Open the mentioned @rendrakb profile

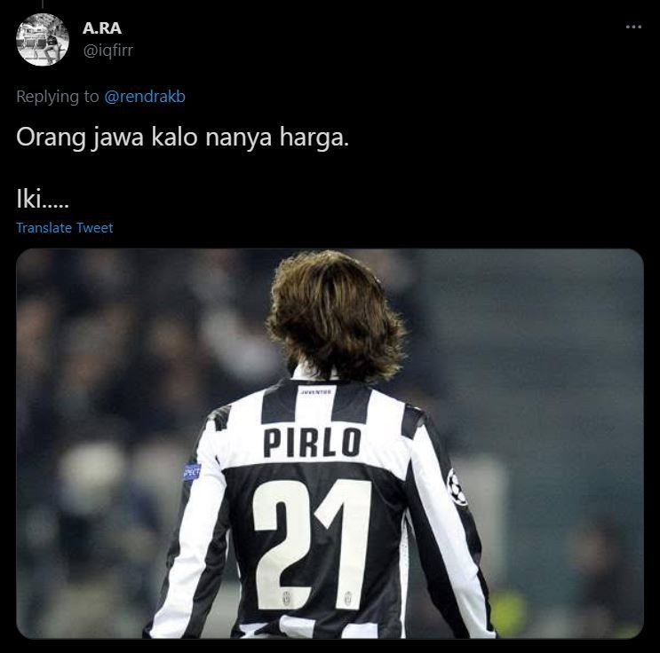coord(145,97)
